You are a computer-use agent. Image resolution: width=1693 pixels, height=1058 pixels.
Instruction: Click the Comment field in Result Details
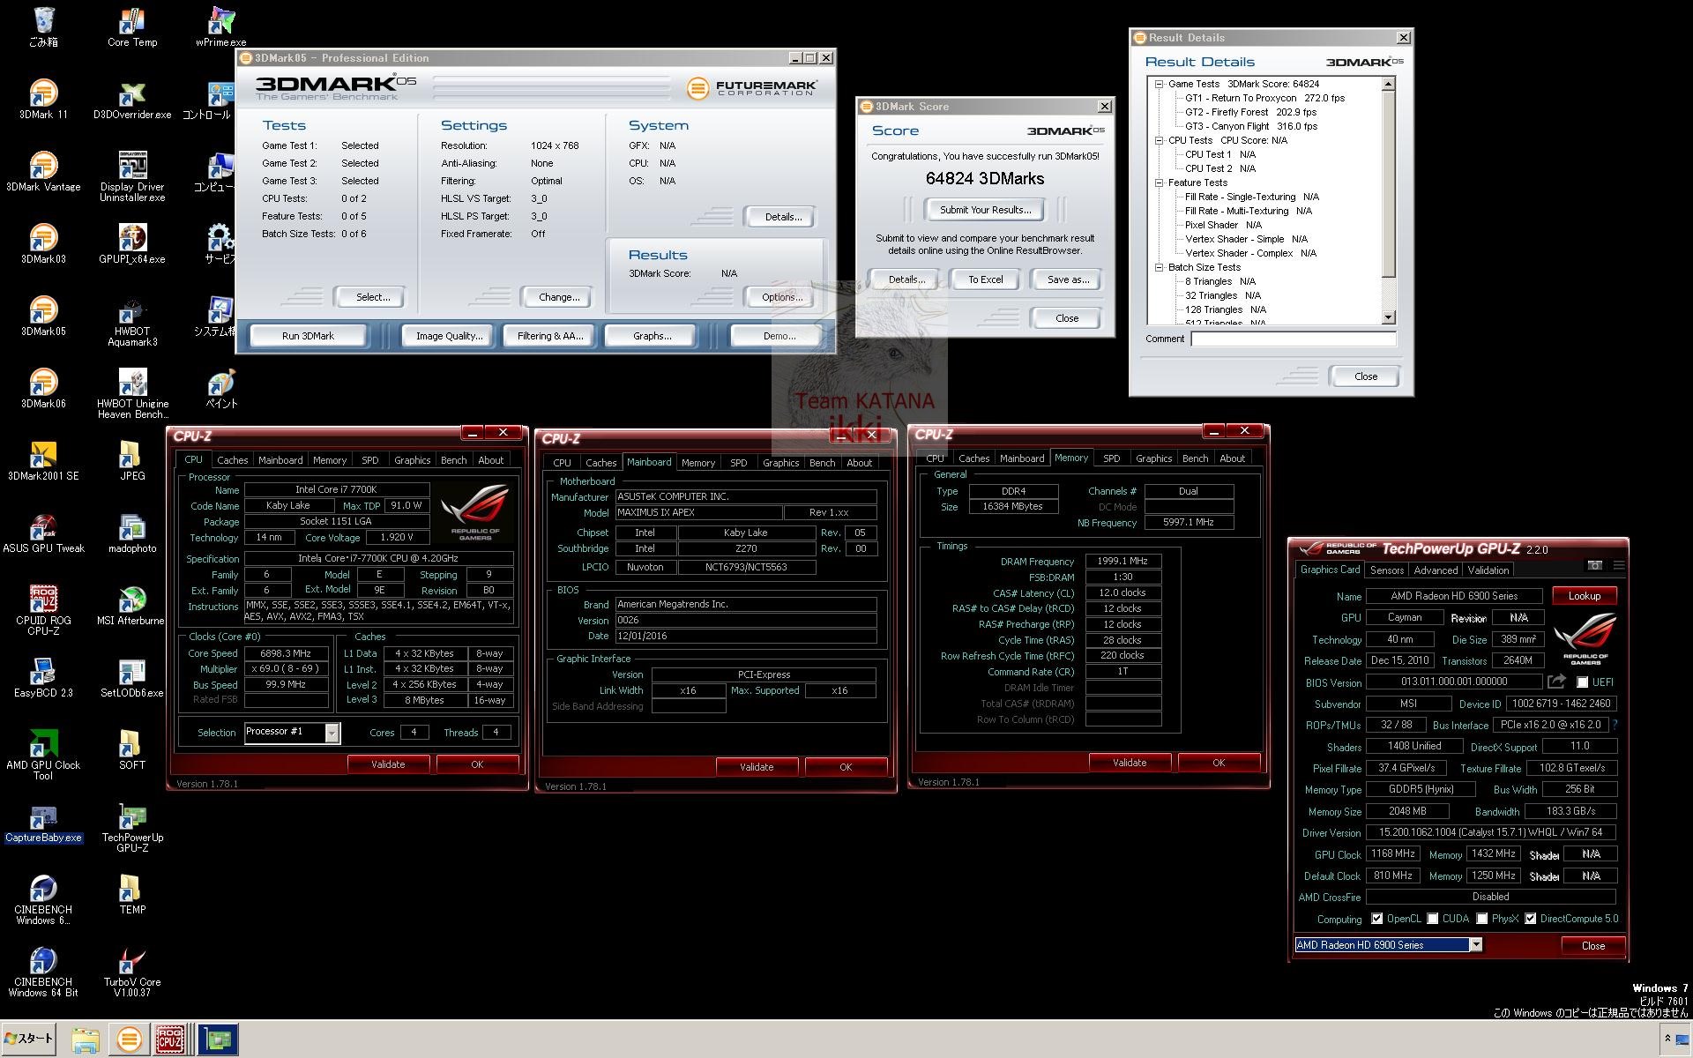tap(1294, 339)
